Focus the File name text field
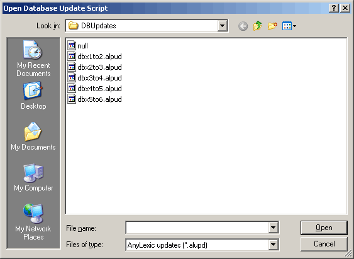 pos(197,228)
